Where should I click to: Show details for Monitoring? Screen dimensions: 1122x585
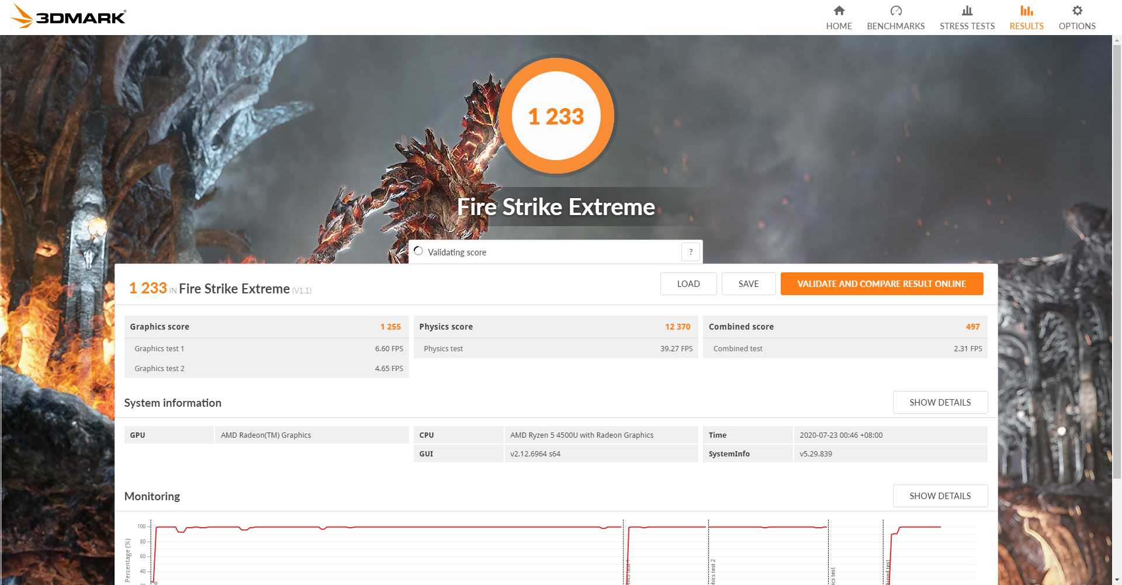[940, 496]
